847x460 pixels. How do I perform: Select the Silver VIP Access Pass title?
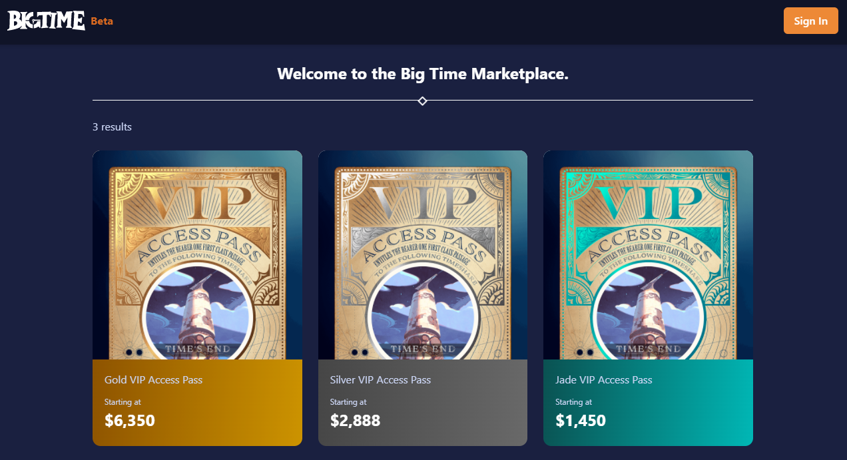pyautogui.click(x=380, y=380)
